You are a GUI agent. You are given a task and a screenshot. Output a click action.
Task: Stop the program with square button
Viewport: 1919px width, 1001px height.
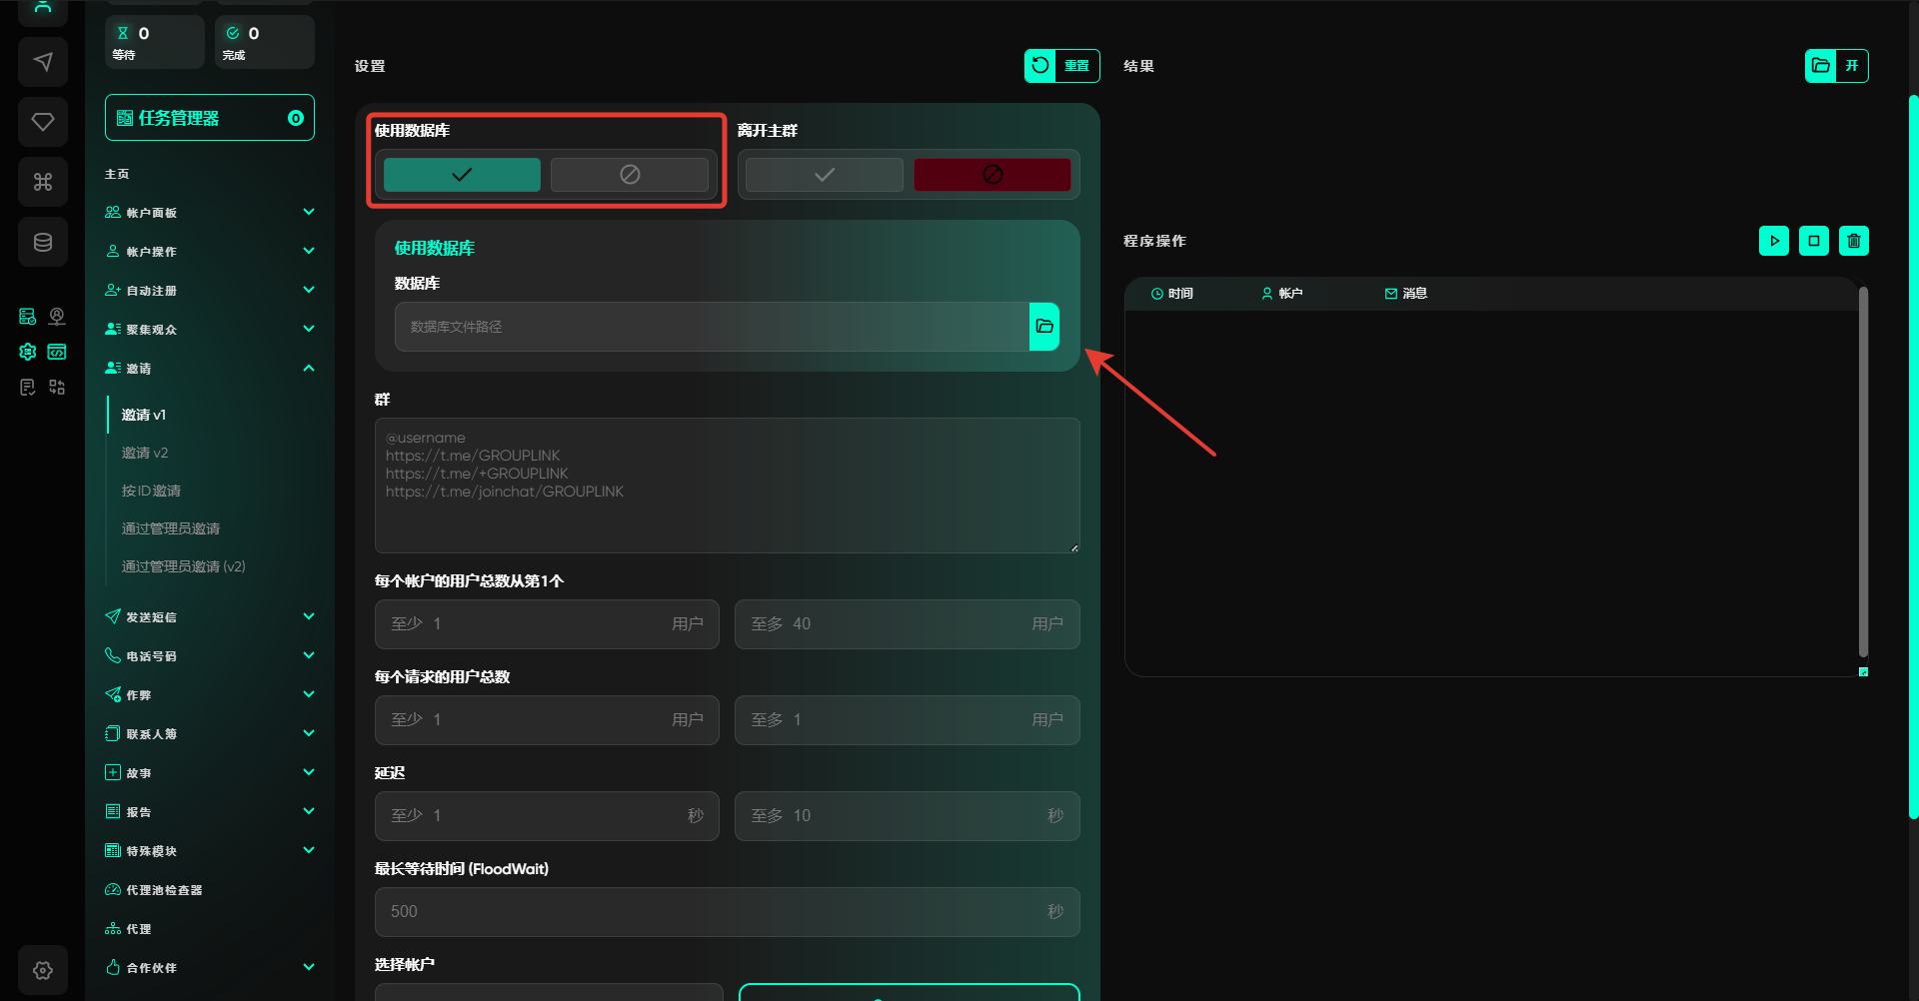click(x=1813, y=241)
